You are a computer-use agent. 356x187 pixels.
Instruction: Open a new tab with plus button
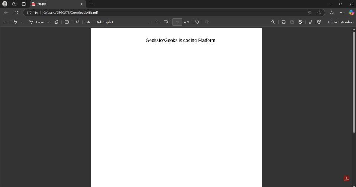tap(91, 4)
